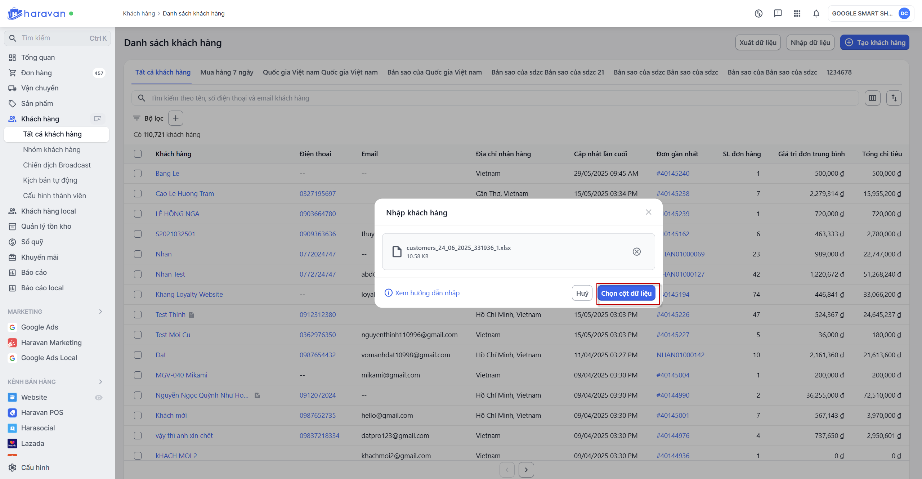Viewport: 922px width, 479px height.
Task: Click the feedback message icon in header
Action: point(778,13)
